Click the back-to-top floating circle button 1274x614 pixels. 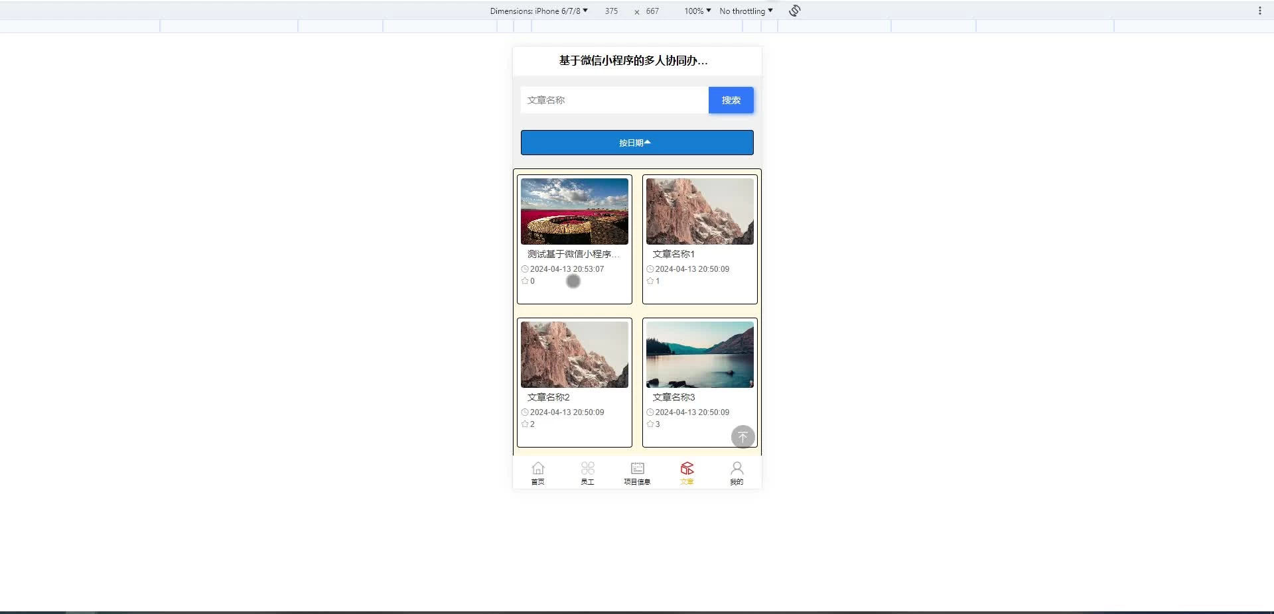point(743,436)
